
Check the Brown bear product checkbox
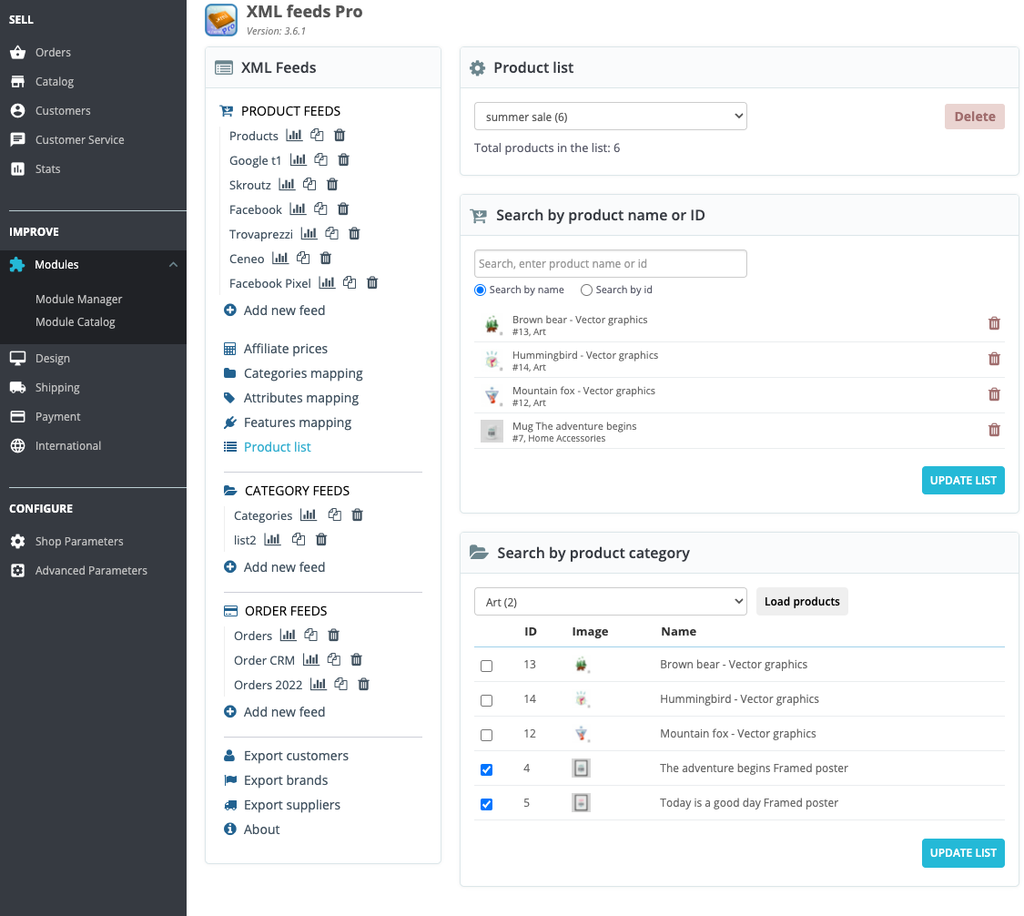(x=487, y=666)
